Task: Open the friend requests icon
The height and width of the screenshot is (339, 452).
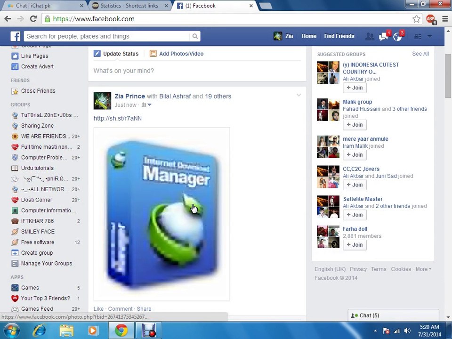Action: (369, 36)
